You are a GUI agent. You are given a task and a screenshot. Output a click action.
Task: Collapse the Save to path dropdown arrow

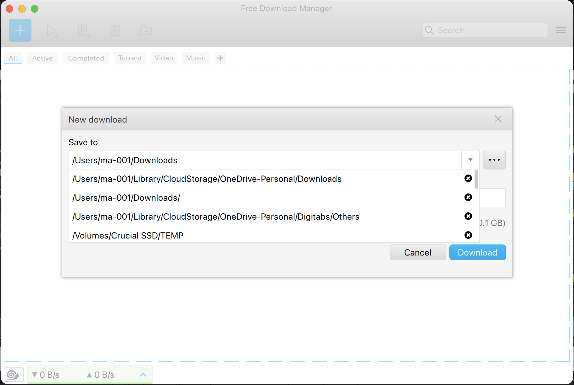coord(470,160)
